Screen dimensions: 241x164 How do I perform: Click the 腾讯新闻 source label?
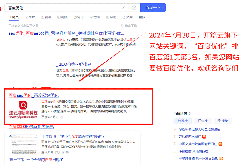click(x=47, y=152)
